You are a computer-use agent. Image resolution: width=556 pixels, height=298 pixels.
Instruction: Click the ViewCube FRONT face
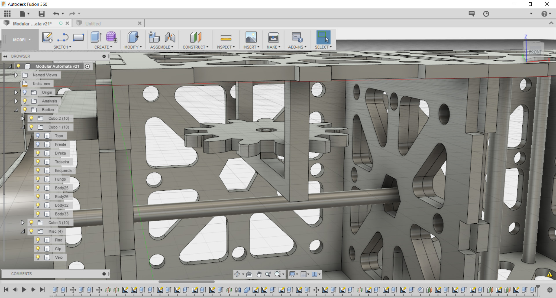tap(535, 52)
